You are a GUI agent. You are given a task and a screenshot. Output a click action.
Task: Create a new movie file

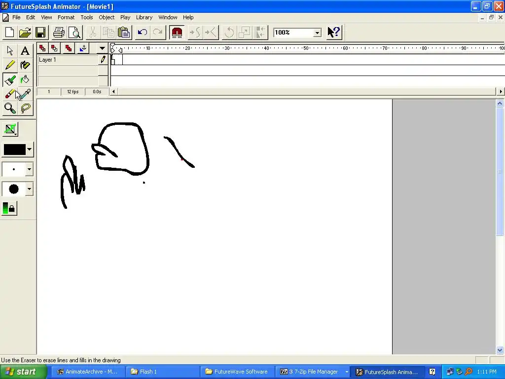[x=10, y=32]
